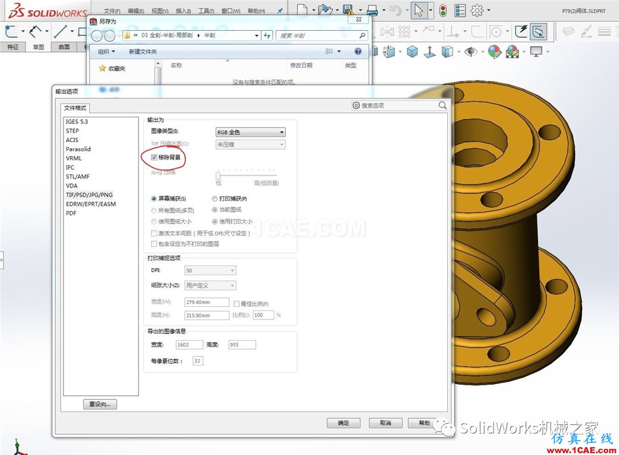
Task: Open the File Properties list icon
Action: pyautogui.click(x=460, y=10)
